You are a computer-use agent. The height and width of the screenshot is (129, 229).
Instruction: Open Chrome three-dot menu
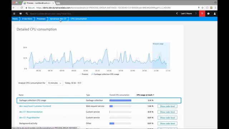[215, 8]
